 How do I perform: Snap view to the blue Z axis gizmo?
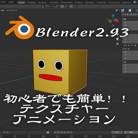(x=113, y=16)
